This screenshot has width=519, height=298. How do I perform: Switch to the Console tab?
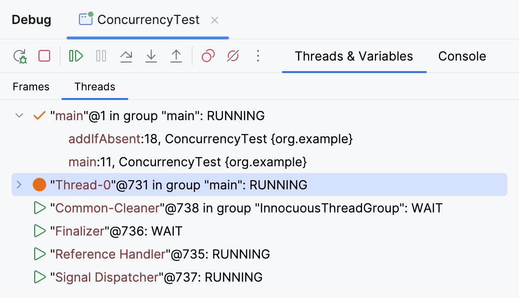coord(462,56)
